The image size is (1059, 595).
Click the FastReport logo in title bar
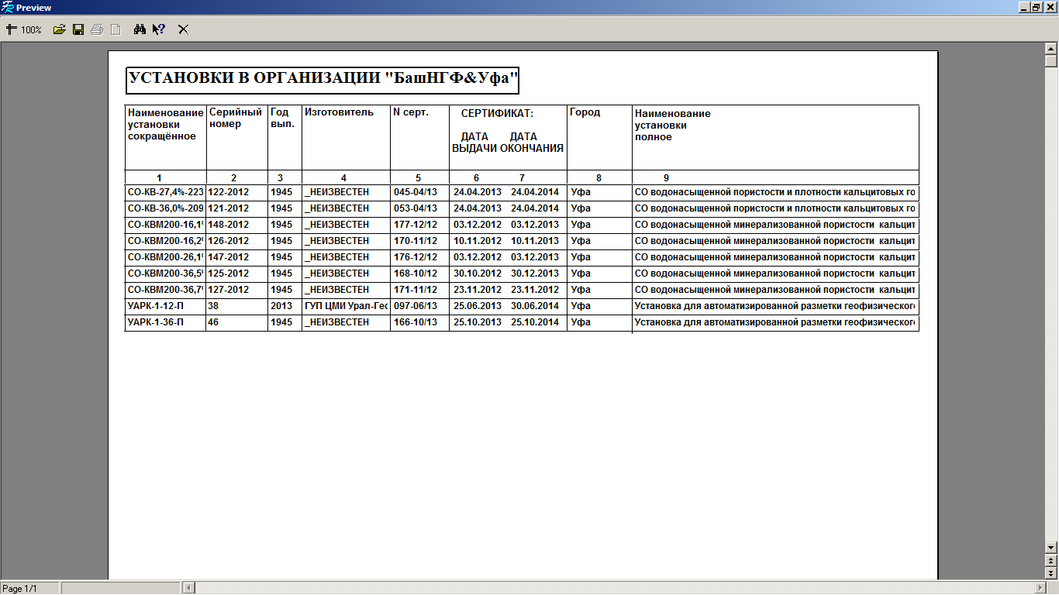click(8, 7)
